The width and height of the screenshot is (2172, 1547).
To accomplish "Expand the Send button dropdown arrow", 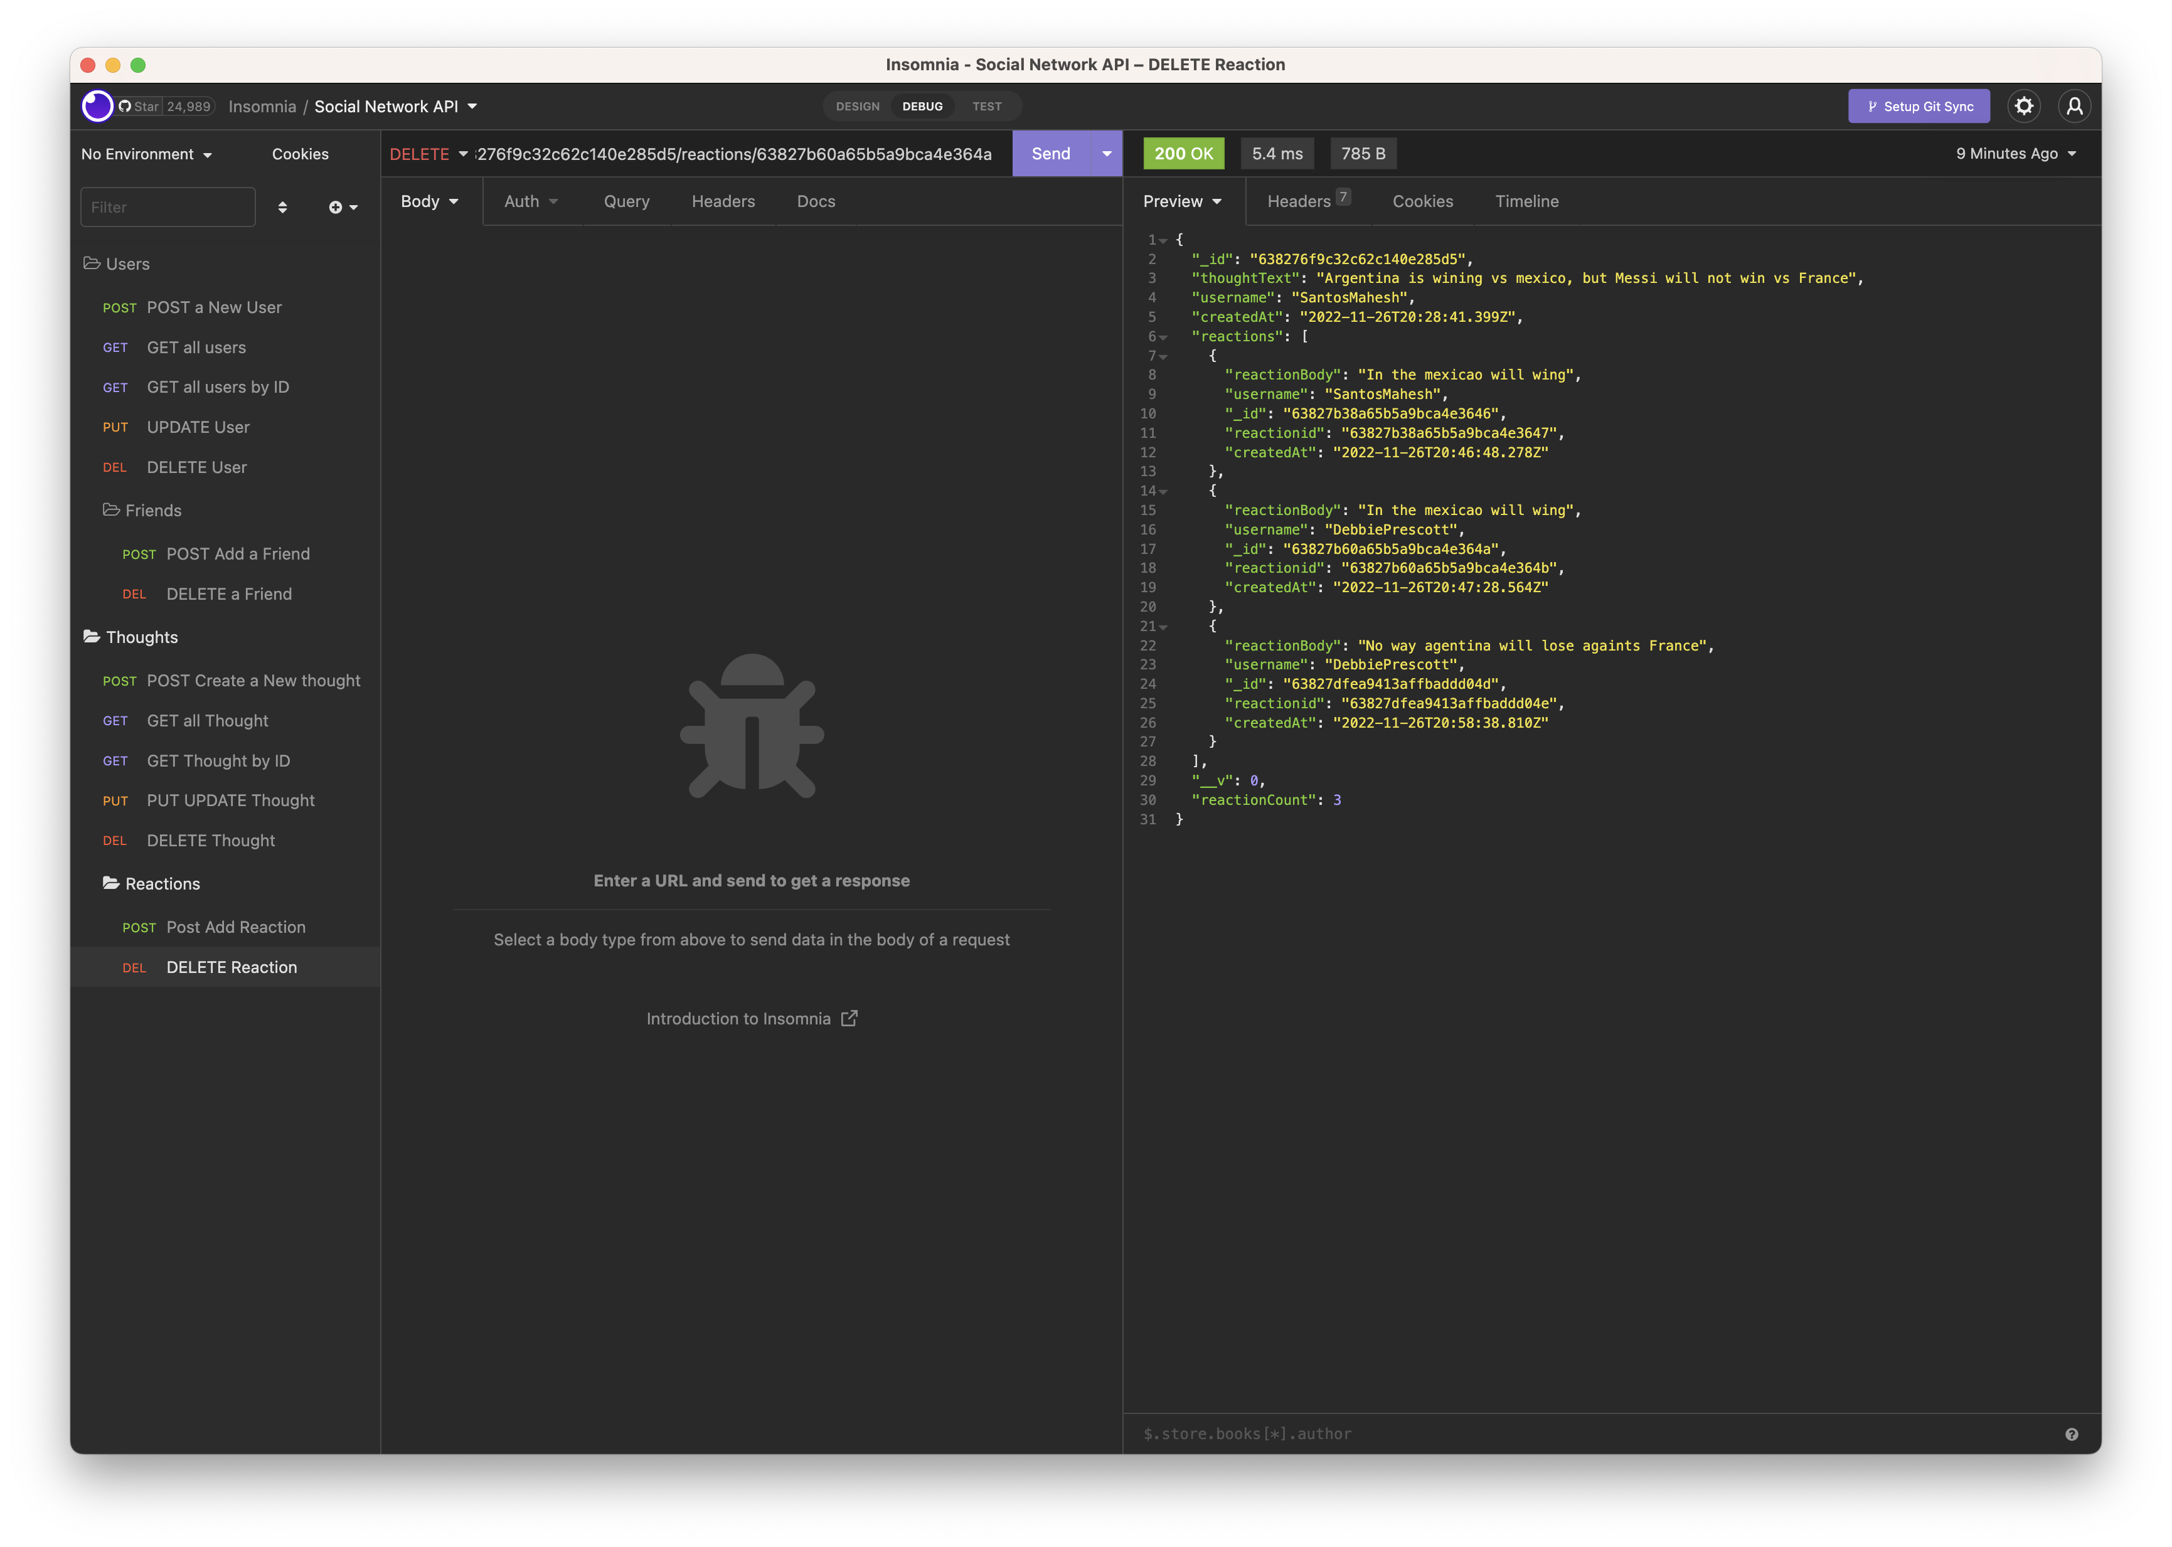I will pos(1105,153).
